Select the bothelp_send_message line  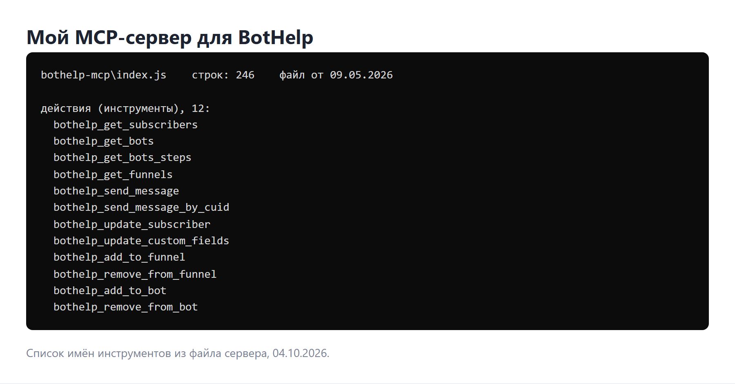tap(116, 191)
